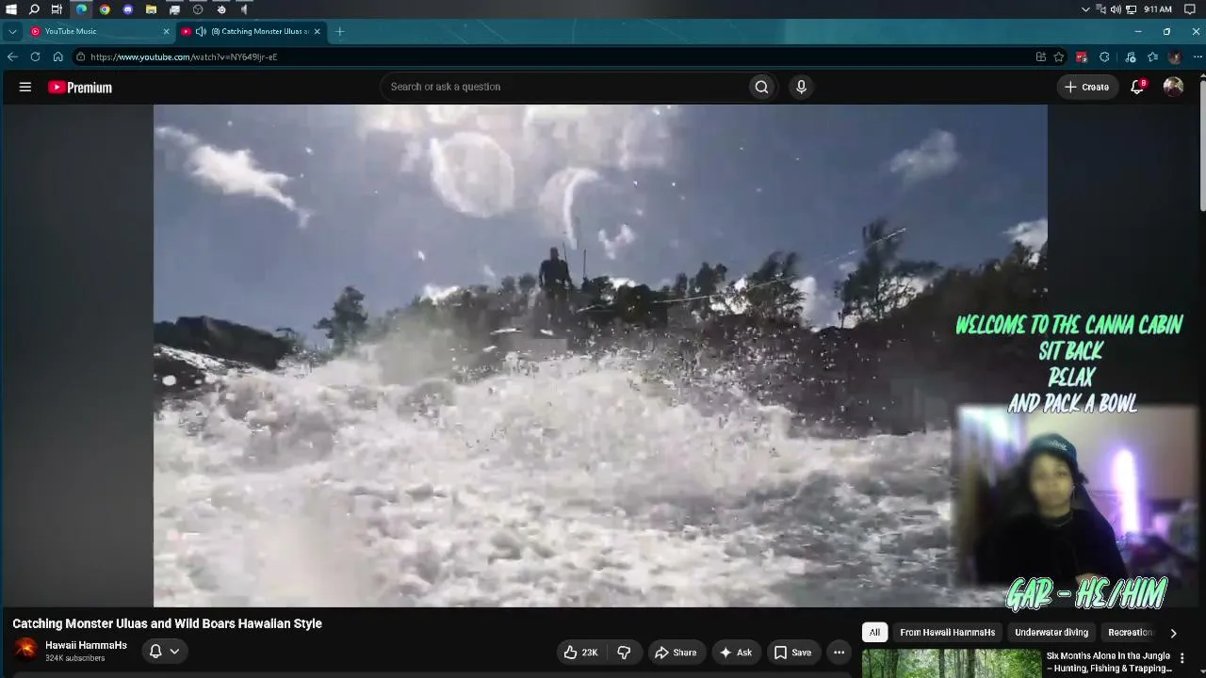Open YouTube notifications bell
The height and width of the screenshot is (678, 1206).
coord(1137,87)
